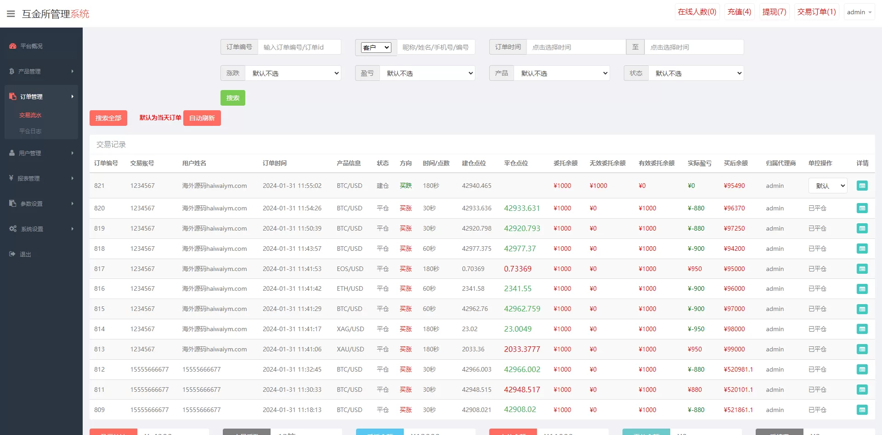Click the 提现(7) notification button
The height and width of the screenshot is (435, 882).
pos(774,12)
